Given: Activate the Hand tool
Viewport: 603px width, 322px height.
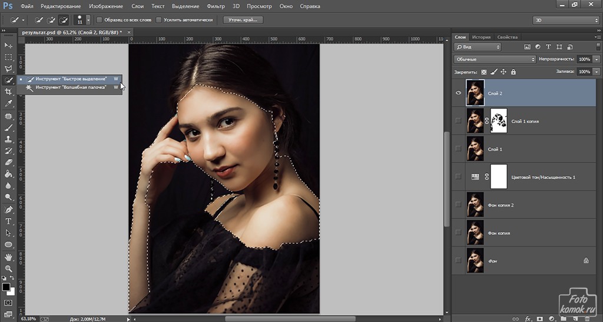Looking at the screenshot, I should (x=8, y=257).
